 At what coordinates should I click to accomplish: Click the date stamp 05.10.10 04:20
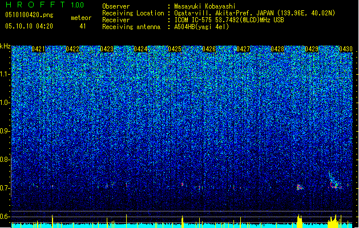29,26
